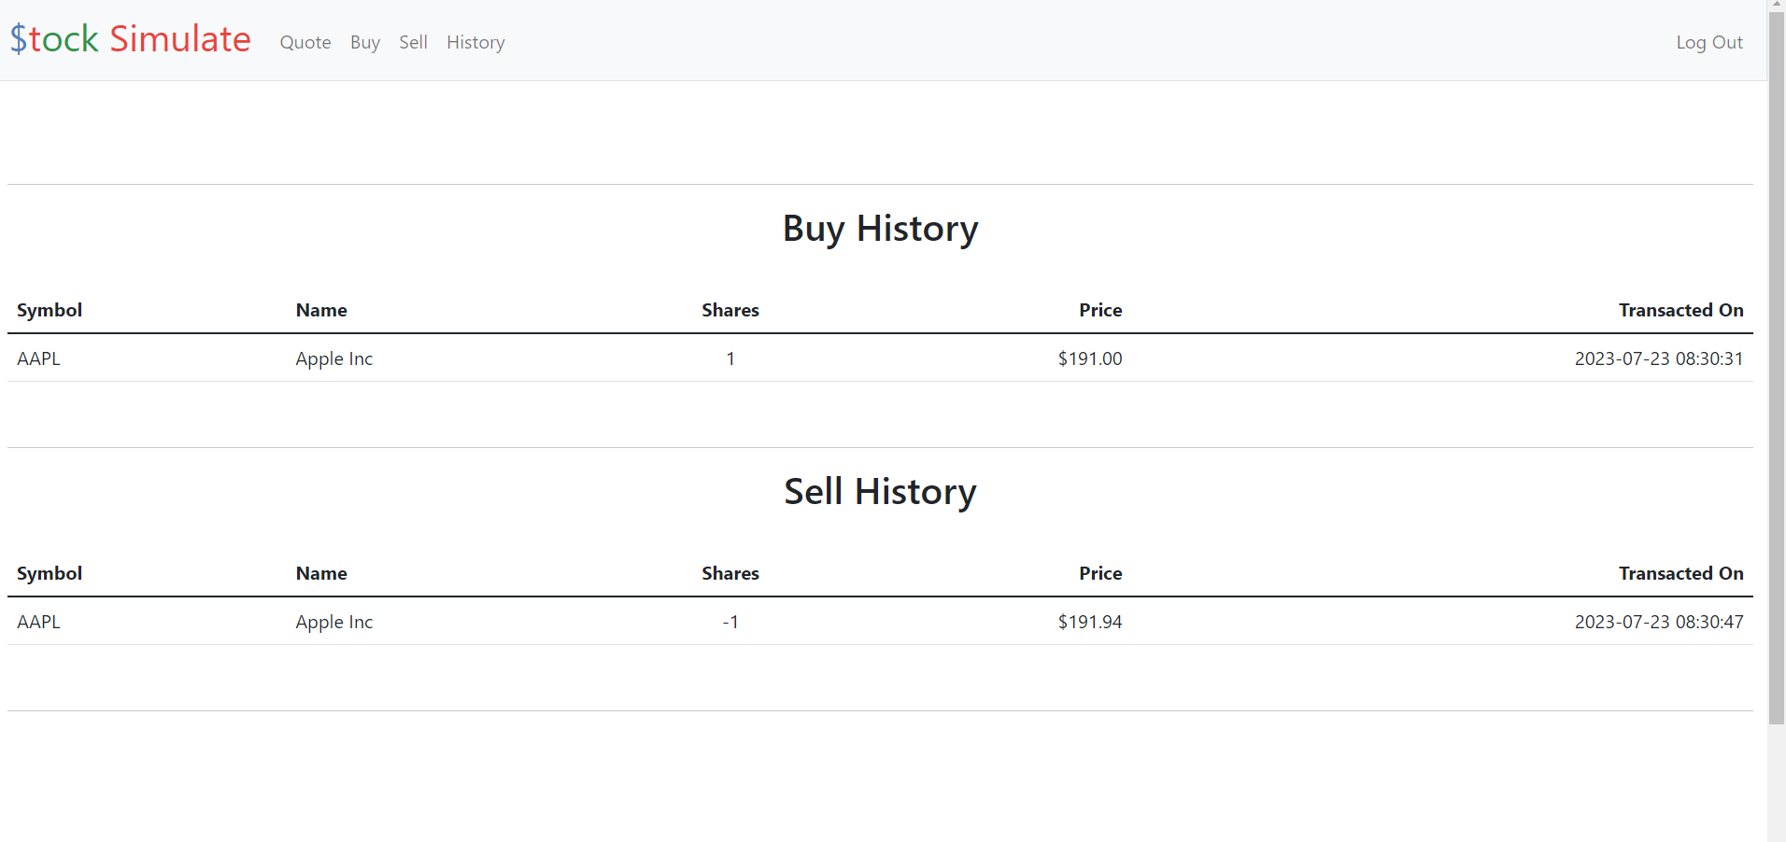1786x842 pixels.
Task: Click the 08:30:47 sell timestamp
Action: coord(1658,622)
